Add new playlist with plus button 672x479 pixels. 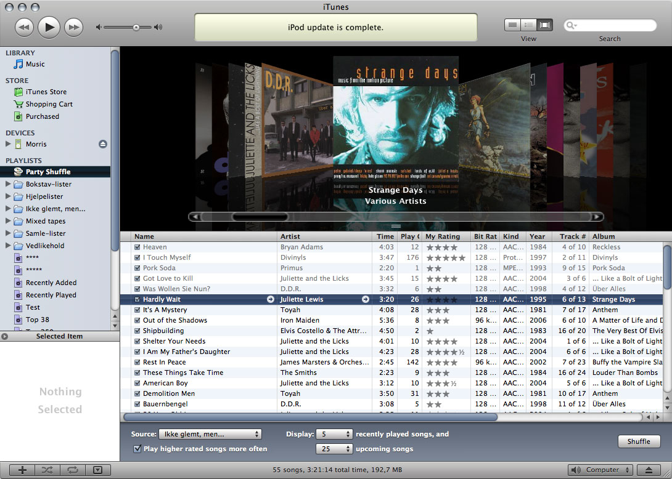(x=22, y=470)
